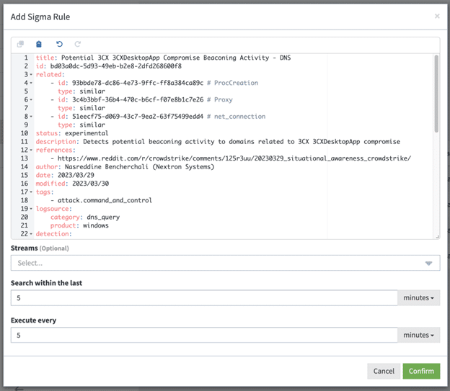Open the minutes dropdown for Execute every
Screen dimensions: 450x391
[x=418, y=335]
